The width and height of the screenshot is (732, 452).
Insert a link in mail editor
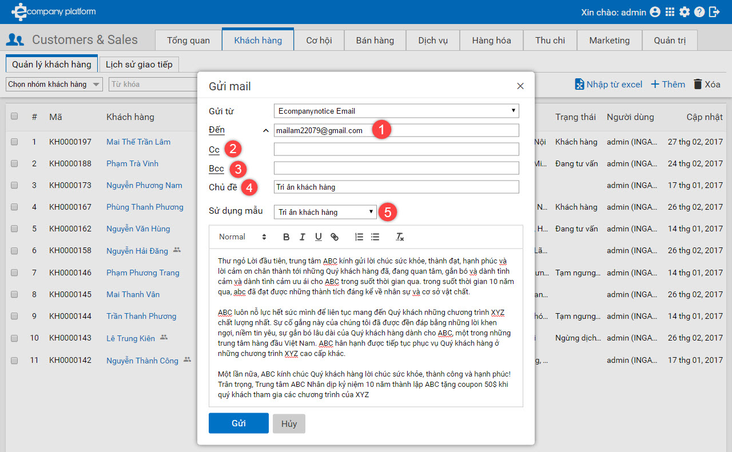[335, 237]
